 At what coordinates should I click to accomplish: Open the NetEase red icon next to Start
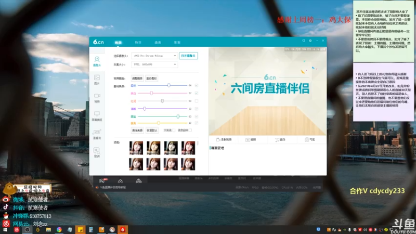coord(17,230)
